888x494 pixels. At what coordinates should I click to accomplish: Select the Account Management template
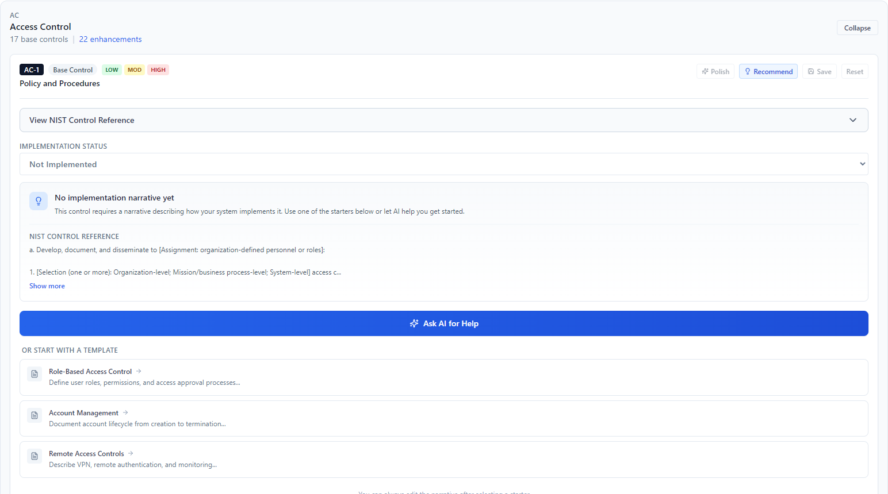point(444,419)
